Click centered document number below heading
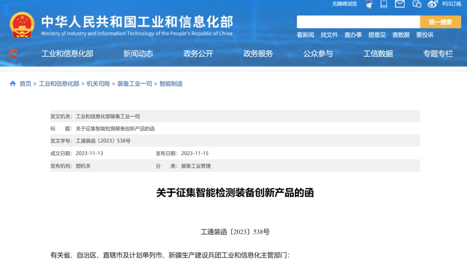The height and width of the screenshot is (263, 467). (x=235, y=232)
